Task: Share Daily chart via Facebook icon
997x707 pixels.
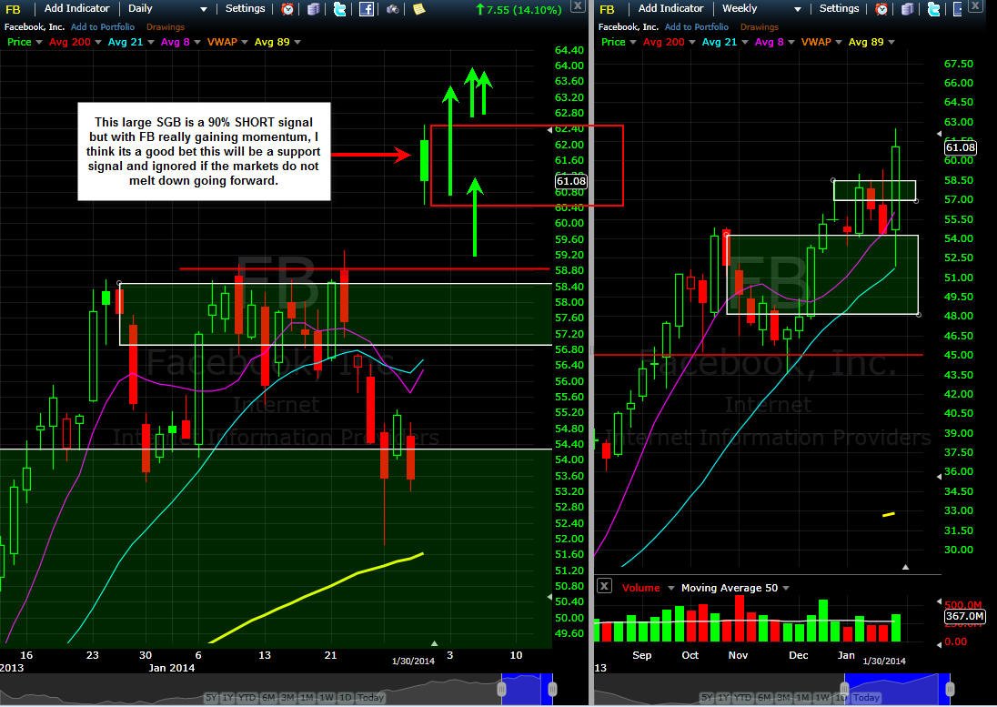Action: tap(367, 9)
